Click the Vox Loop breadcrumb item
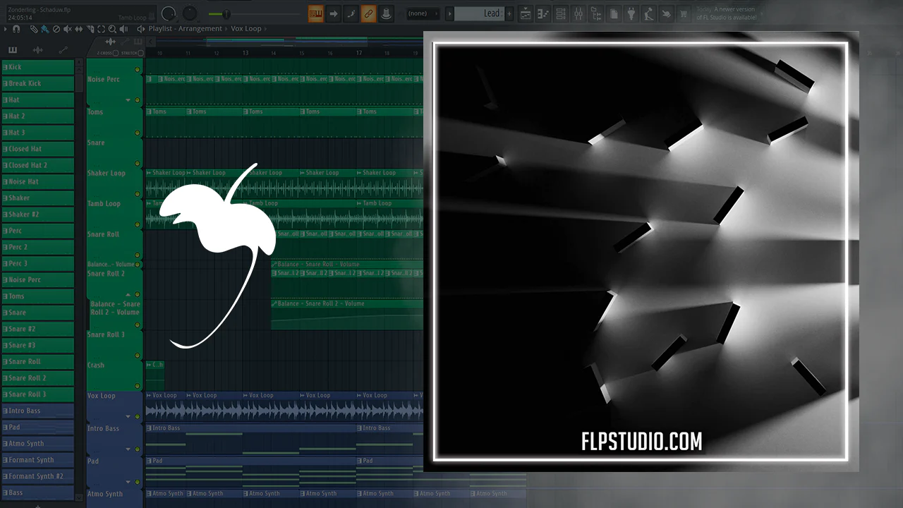 pos(246,29)
